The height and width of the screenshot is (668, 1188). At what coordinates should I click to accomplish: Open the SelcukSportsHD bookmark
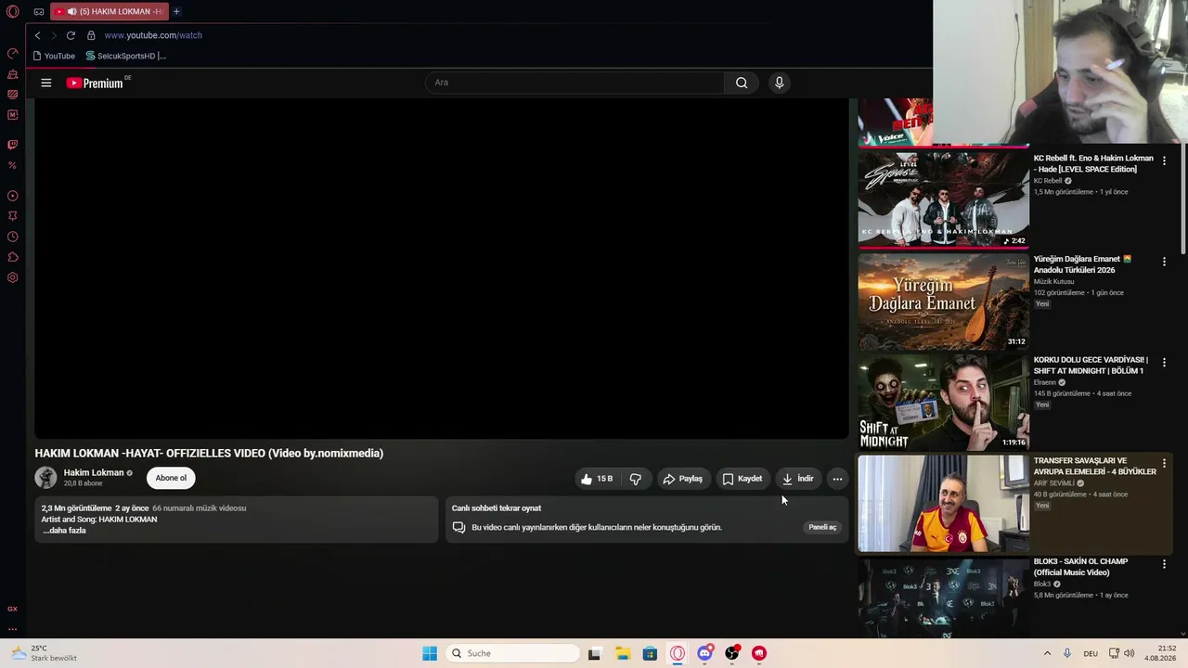(x=125, y=56)
